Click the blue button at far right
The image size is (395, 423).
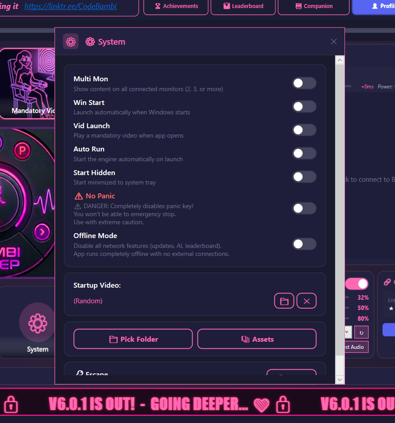(389, 330)
